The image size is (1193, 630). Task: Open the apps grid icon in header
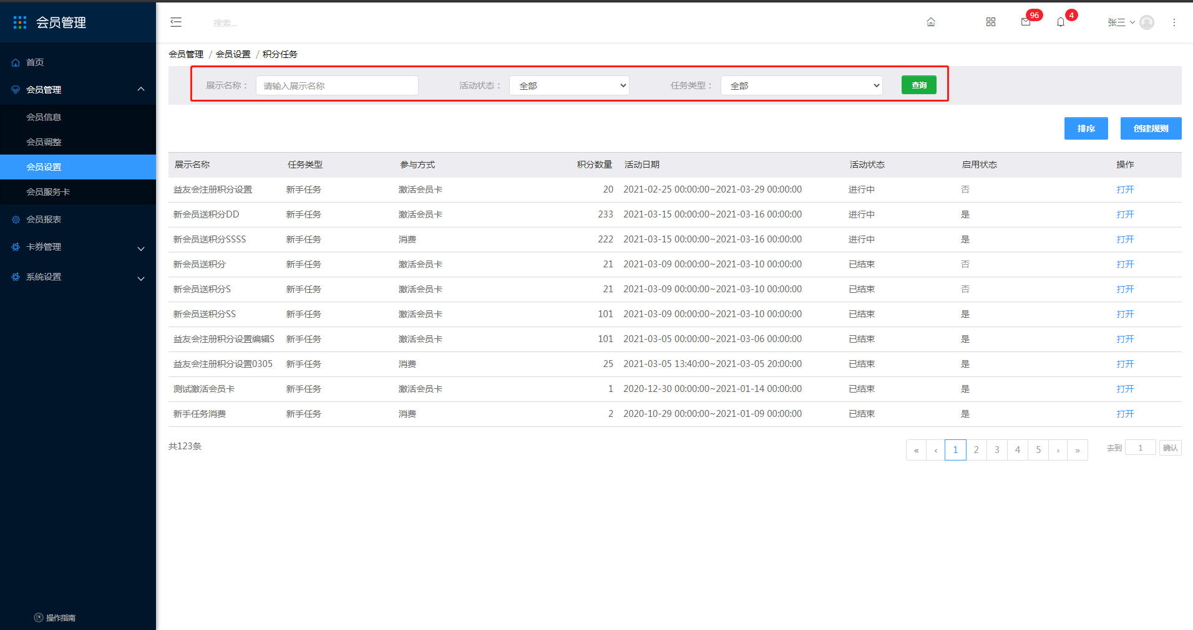(991, 22)
